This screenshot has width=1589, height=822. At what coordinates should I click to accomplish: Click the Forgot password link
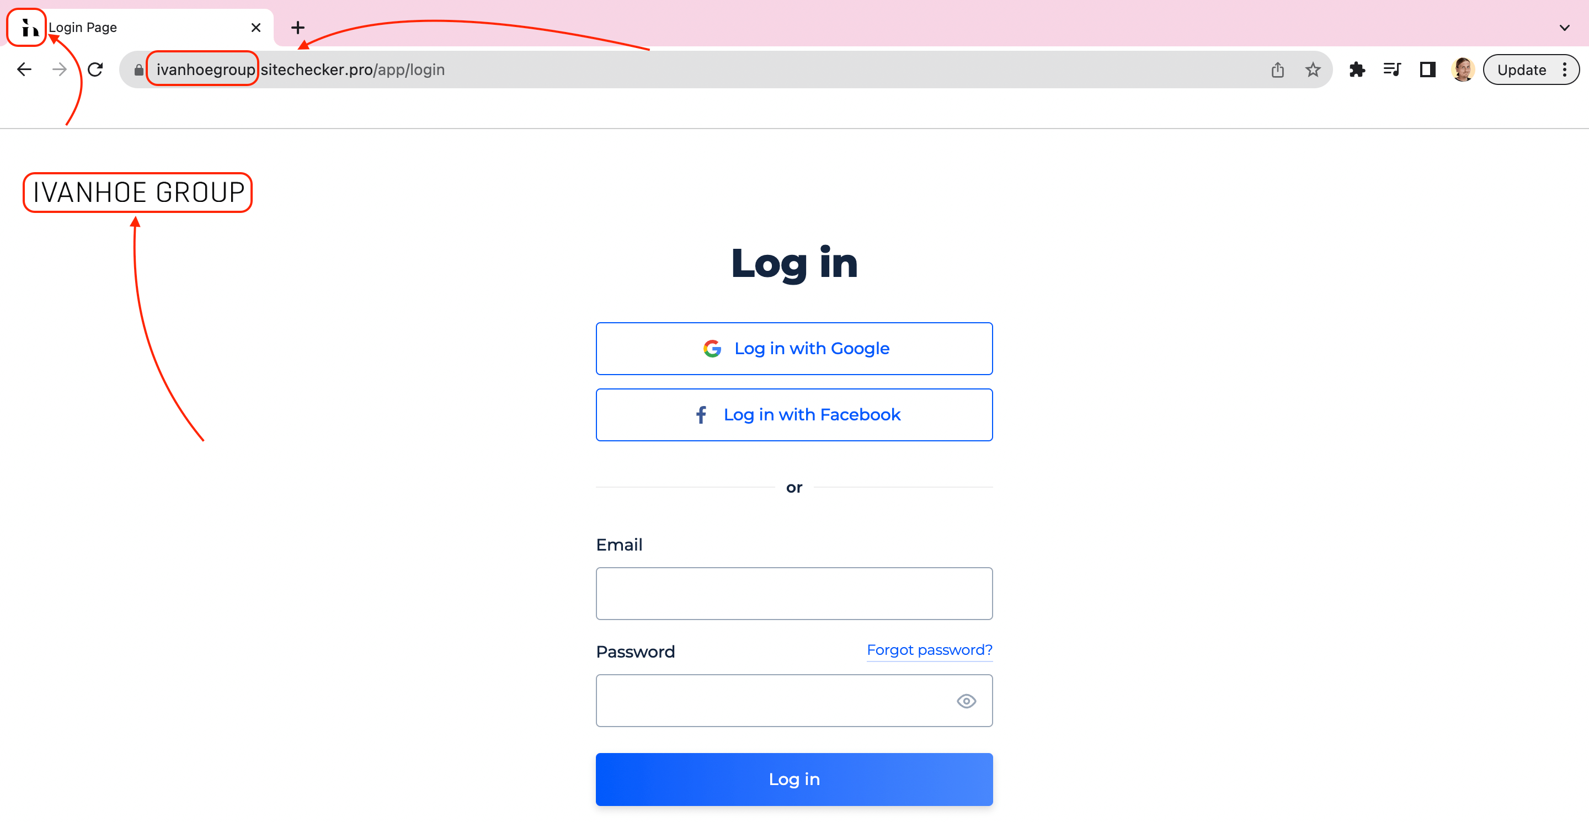930,649
